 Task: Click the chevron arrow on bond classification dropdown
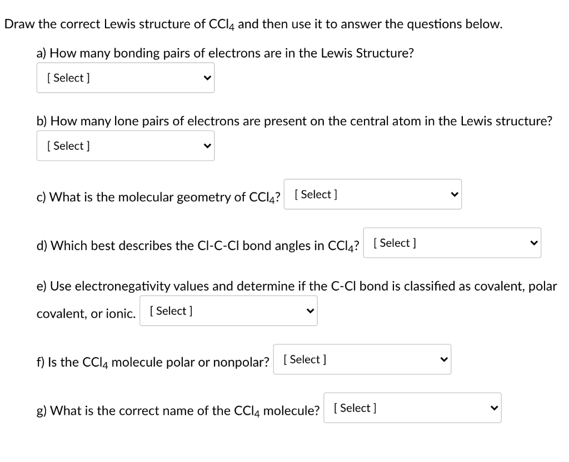pos(311,311)
